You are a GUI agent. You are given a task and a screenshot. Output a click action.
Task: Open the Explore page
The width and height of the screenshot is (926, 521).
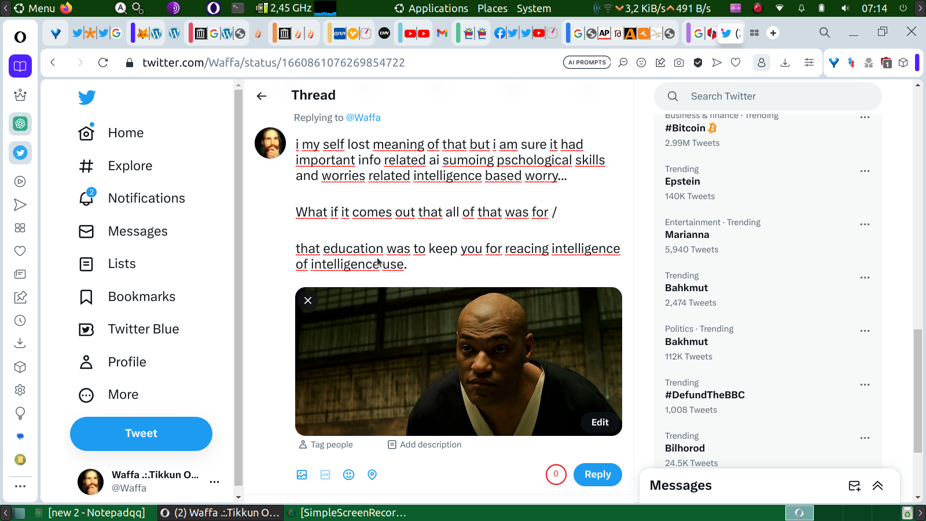[115, 166]
